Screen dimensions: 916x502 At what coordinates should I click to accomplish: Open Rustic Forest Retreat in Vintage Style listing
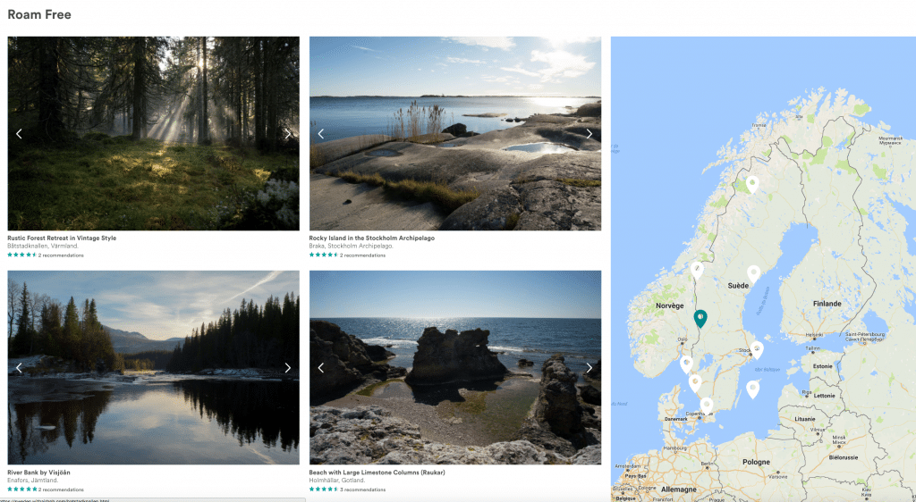(62, 238)
